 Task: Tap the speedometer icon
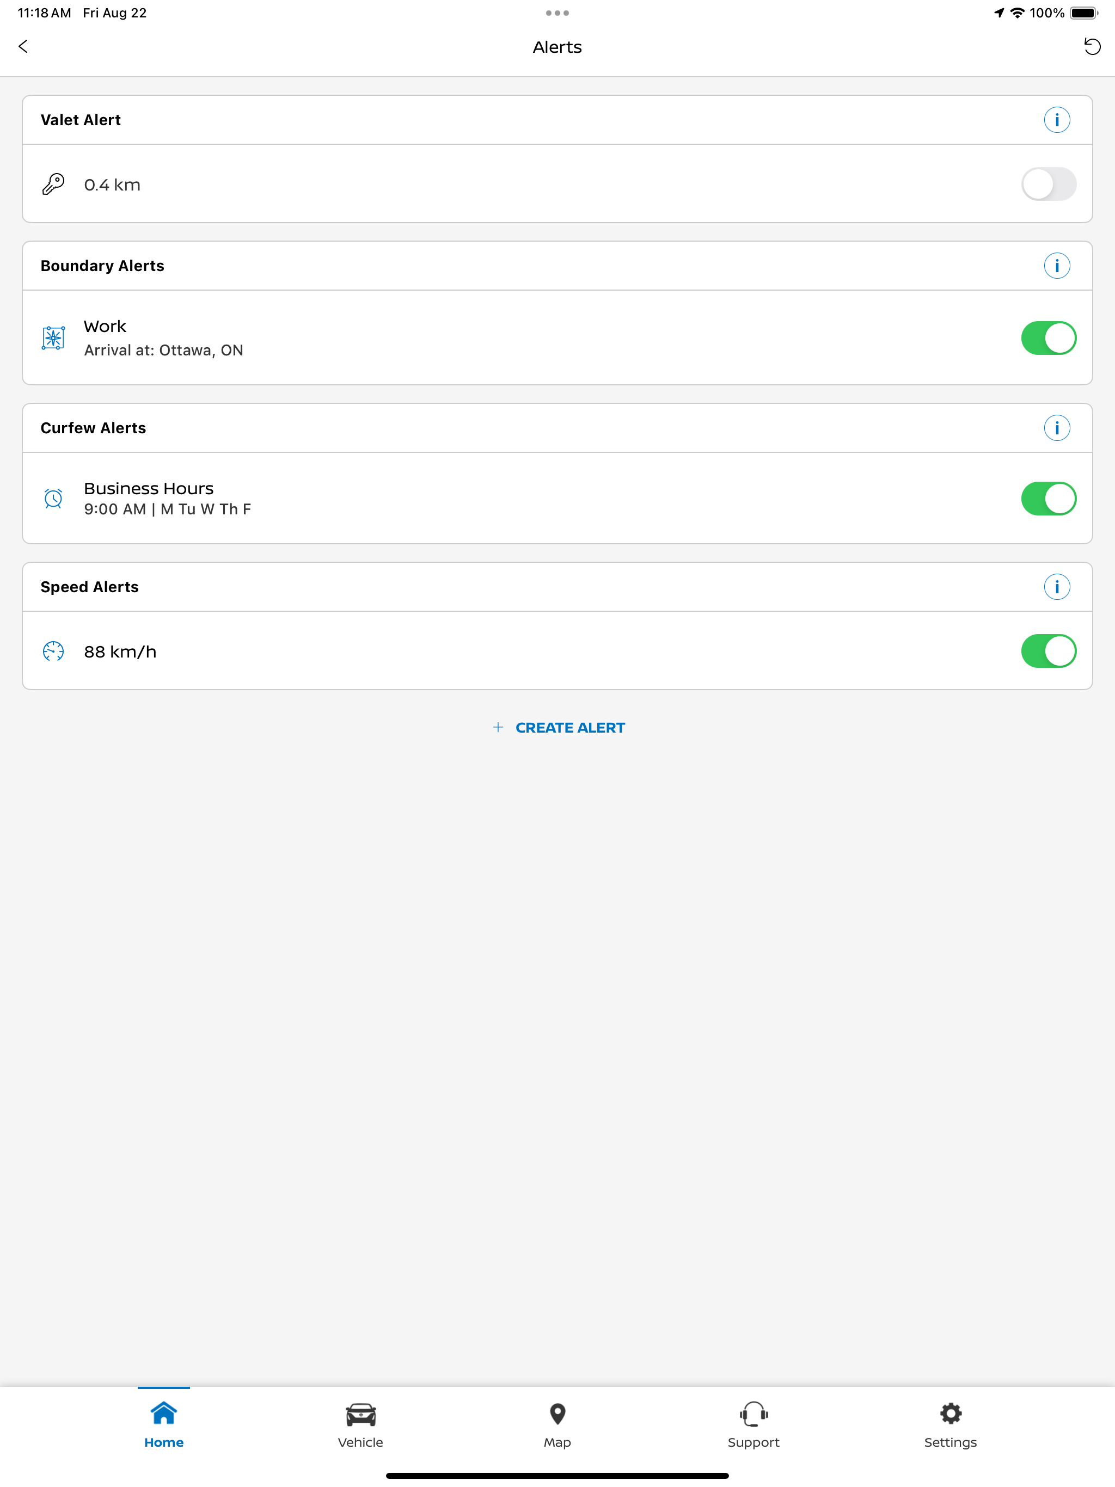pyautogui.click(x=53, y=651)
